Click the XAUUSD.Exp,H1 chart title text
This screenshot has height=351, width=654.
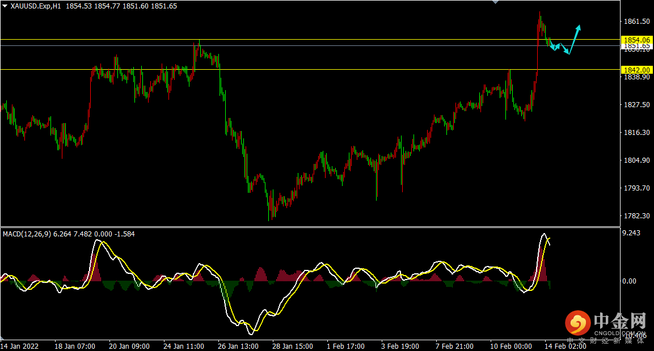click(x=36, y=6)
